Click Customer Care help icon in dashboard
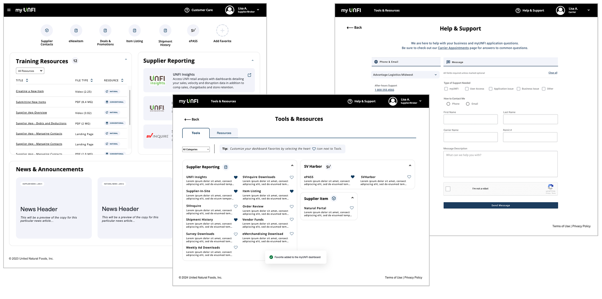The height and width of the screenshot is (299, 602). coord(187,10)
